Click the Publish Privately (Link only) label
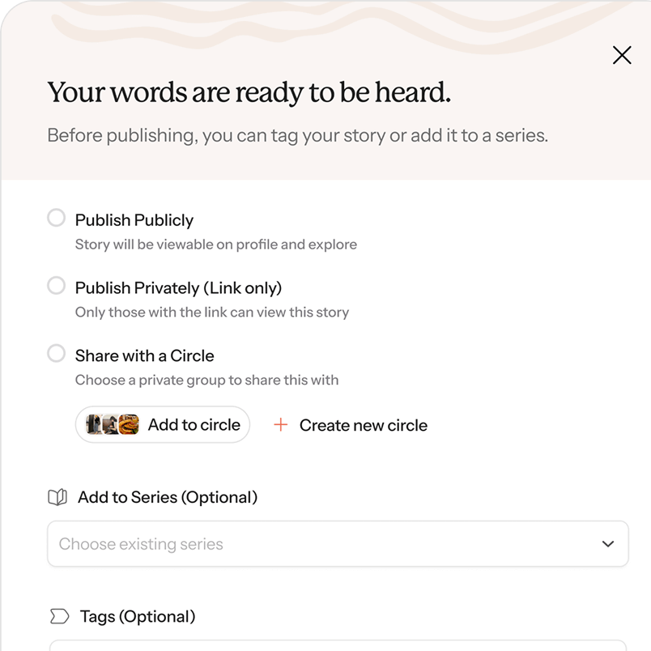651x651 pixels. coord(178,288)
